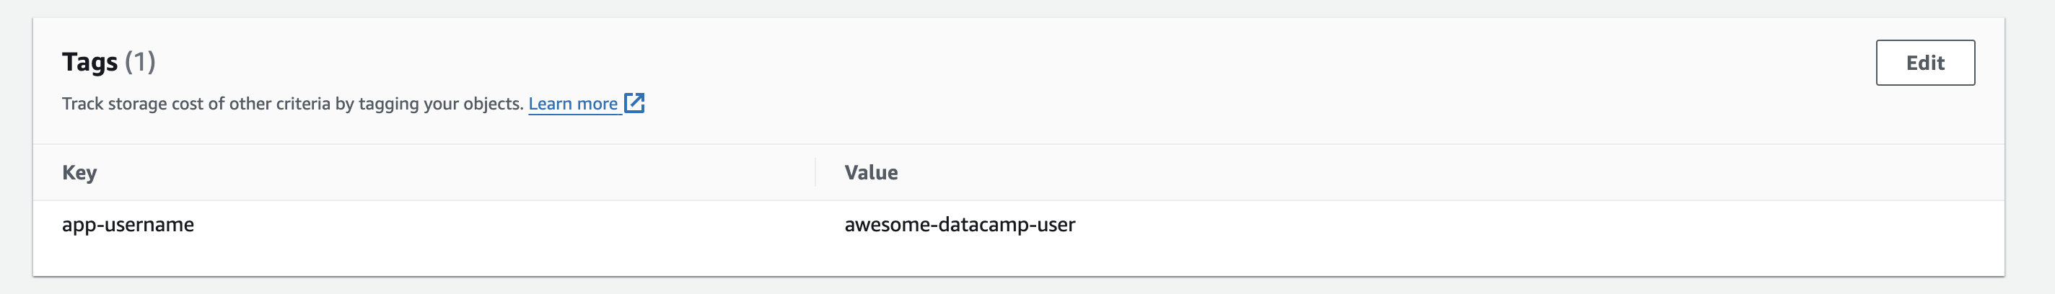Click the Key column header
This screenshot has width=2055, height=294.
pos(80,172)
